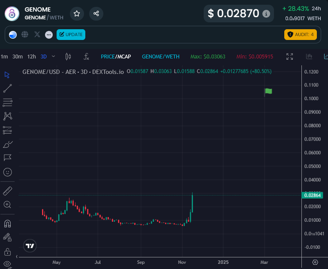Image resolution: width=328 pixels, height=269 pixels.
Task: Click the half-hidden chart icon at the toolbar edge
Action: point(326,56)
